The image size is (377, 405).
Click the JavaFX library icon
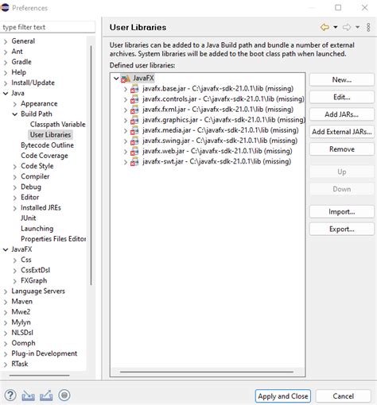(126, 79)
